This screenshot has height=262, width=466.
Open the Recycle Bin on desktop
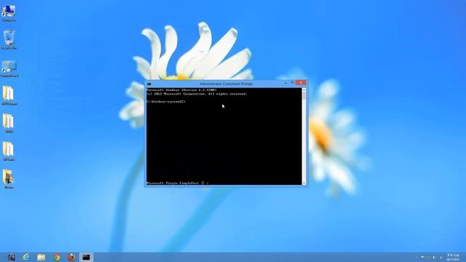point(9,39)
